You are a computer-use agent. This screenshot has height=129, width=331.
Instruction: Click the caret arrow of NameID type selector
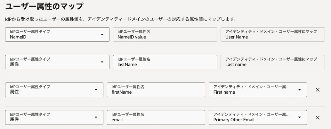coord(102,34)
